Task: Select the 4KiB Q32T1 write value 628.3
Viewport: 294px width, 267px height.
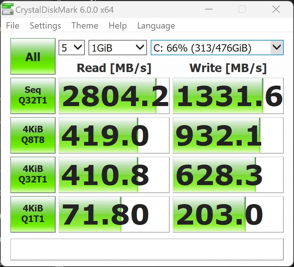Action: (228, 175)
